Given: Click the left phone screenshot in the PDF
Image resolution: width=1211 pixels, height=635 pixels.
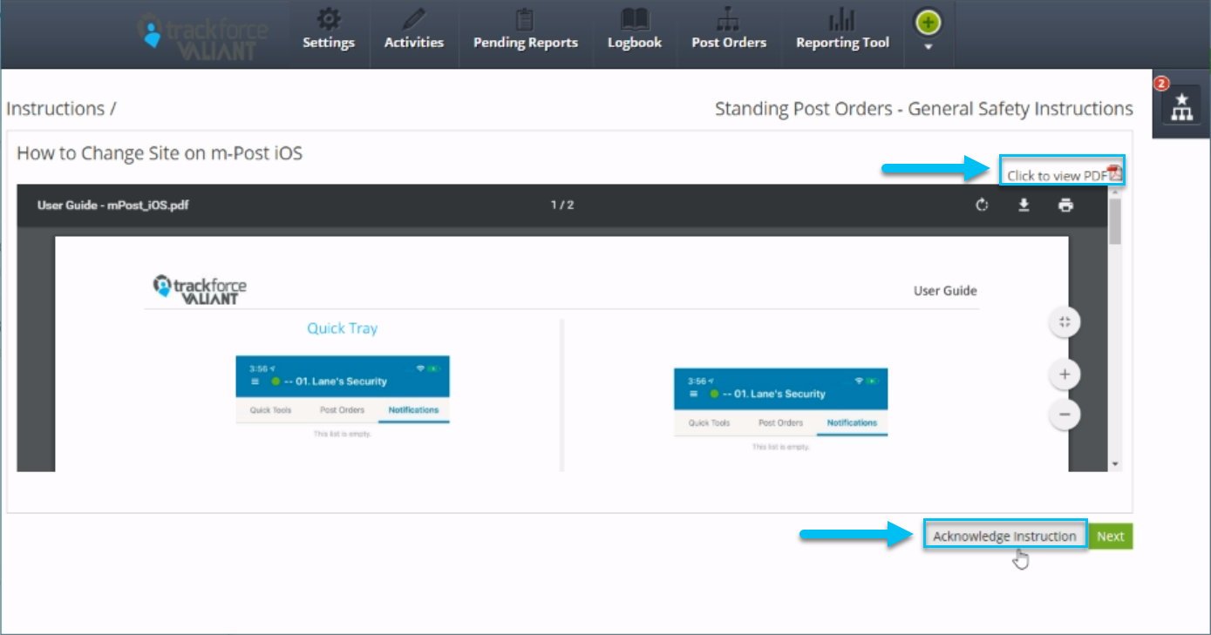Looking at the screenshot, I should pos(343,397).
